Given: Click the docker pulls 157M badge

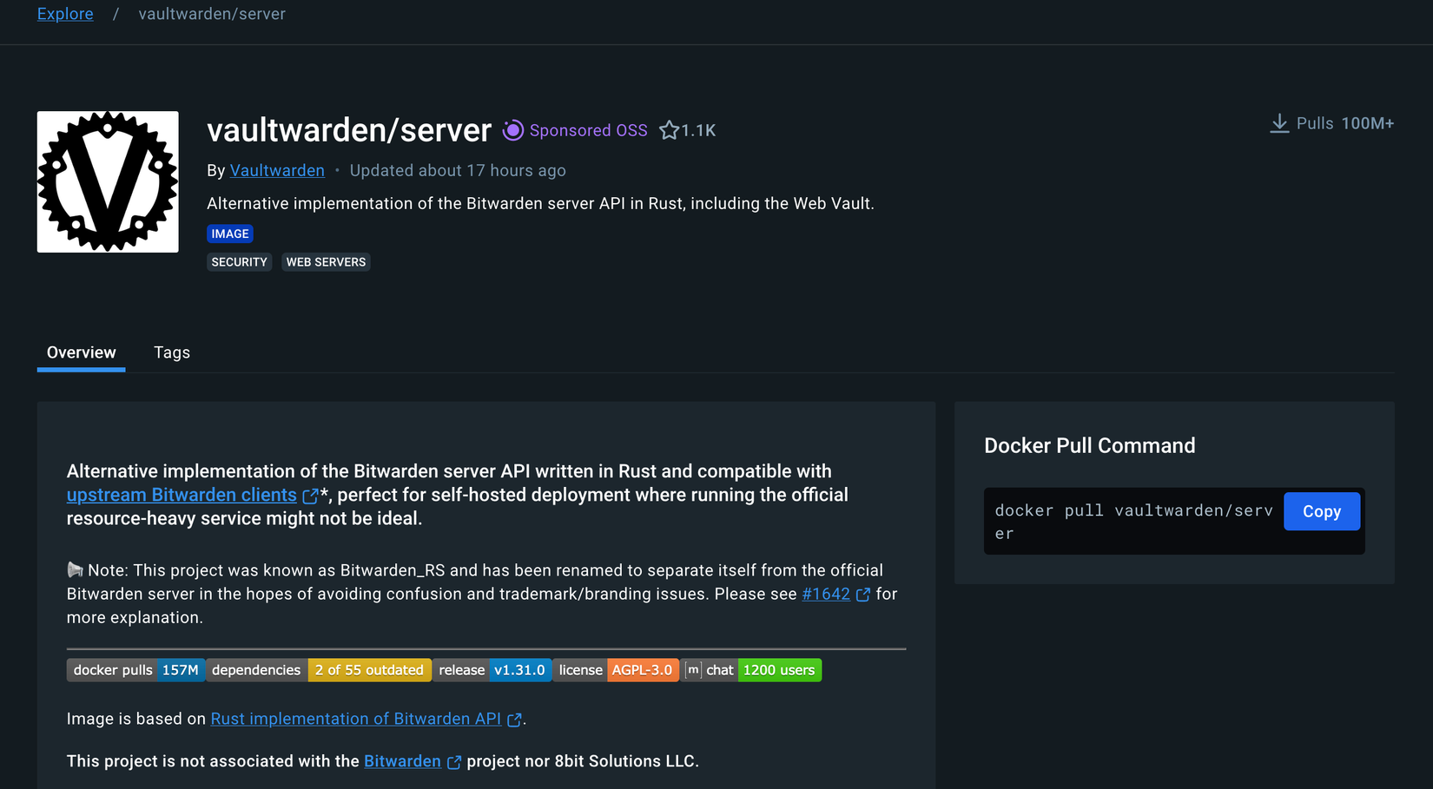Looking at the screenshot, I should pos(136,670).
